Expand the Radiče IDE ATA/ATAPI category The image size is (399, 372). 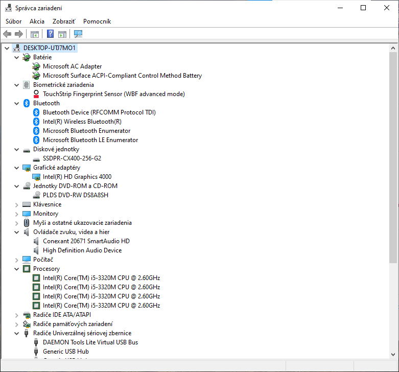pyautogui.click(x=16, y=315)
